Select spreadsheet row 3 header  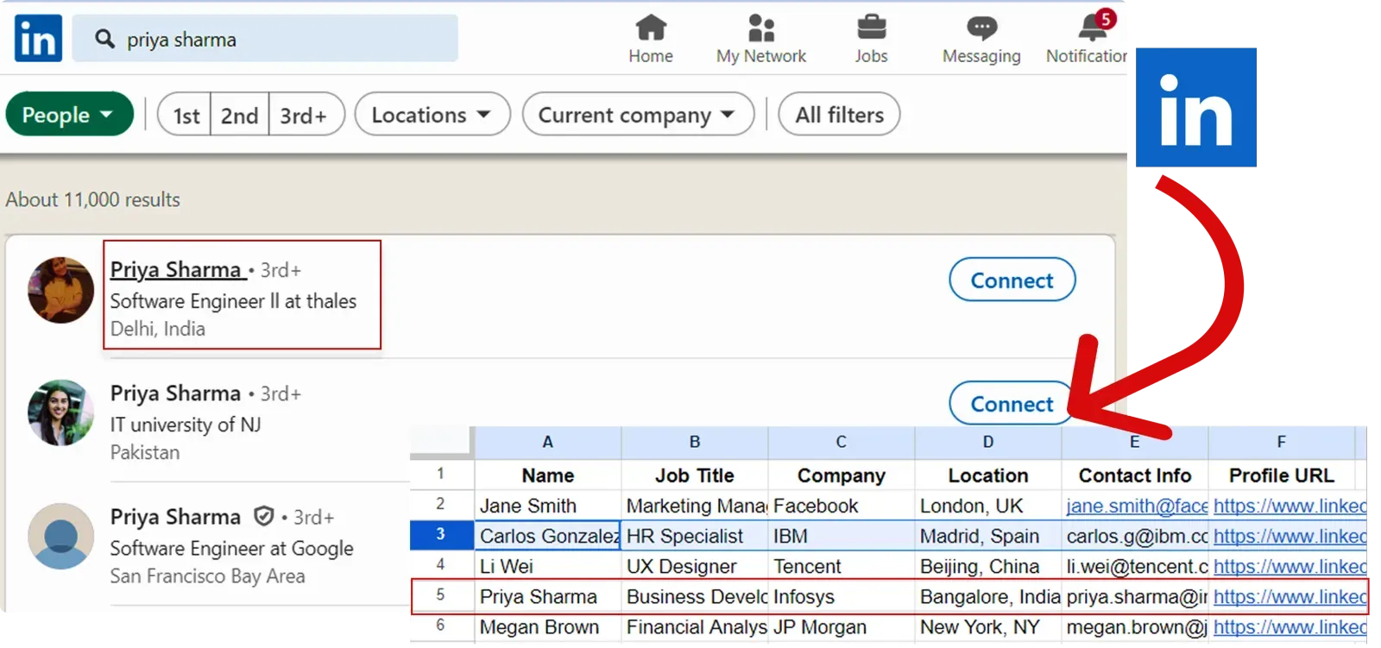pos(441,534)
